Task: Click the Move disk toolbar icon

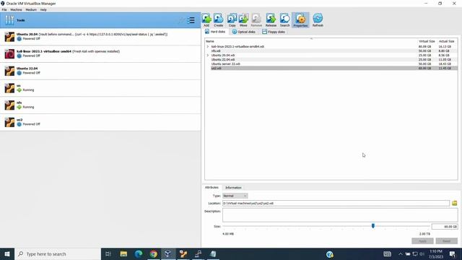Action: [x=243, y=20]
